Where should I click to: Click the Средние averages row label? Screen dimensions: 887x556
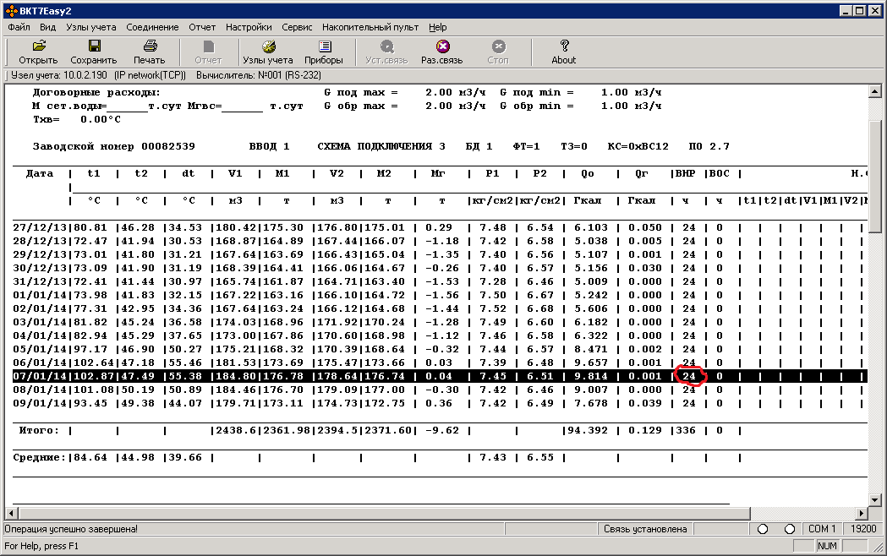(38, 458)
